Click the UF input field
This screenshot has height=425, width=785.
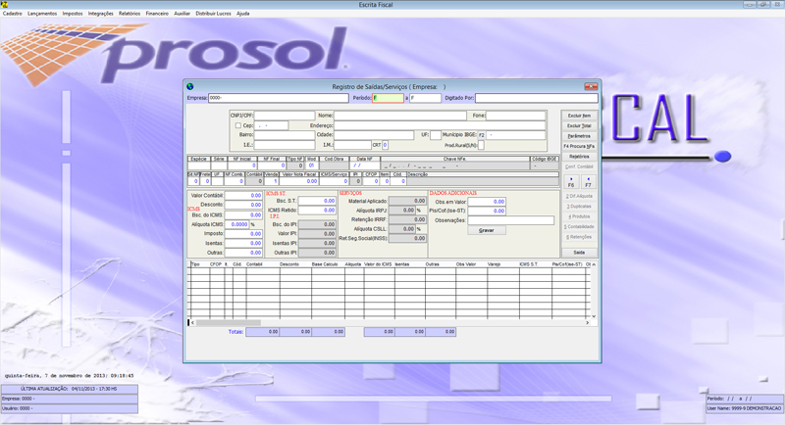[436, 135]
